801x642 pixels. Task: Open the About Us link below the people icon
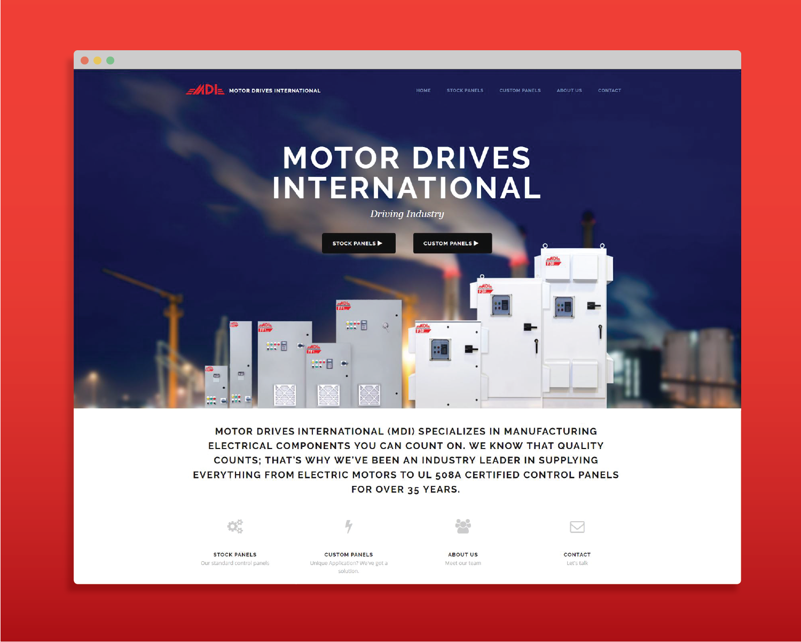pyautogui.click(x=463, y=554)
